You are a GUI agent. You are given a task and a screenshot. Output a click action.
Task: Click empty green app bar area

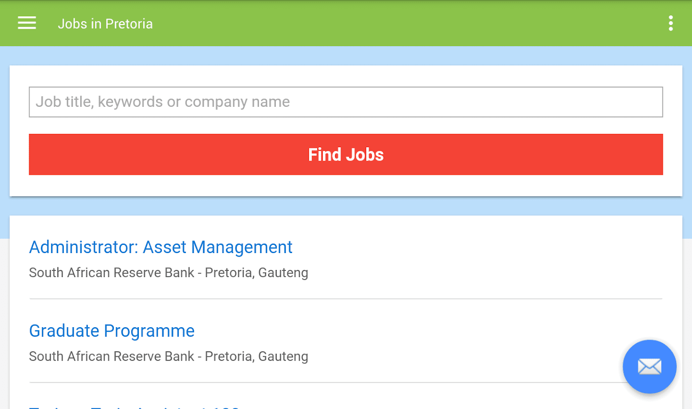409,24
